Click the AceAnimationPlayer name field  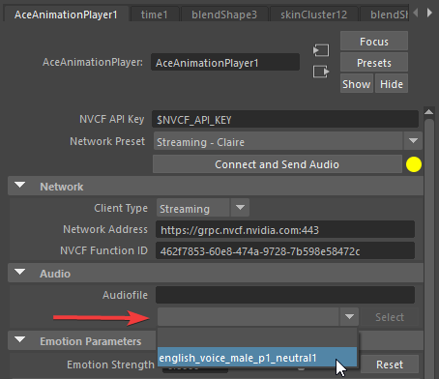click(x=225, y=63)
